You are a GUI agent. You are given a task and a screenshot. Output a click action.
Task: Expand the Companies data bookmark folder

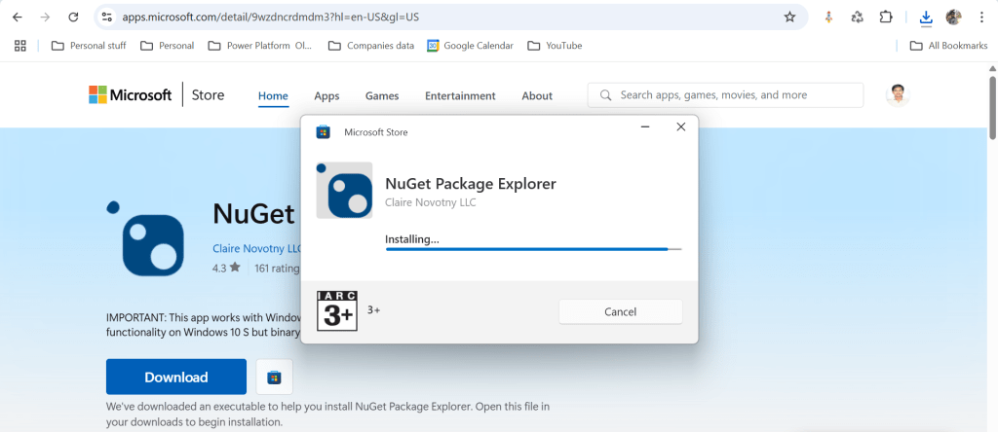pos(370,45)
